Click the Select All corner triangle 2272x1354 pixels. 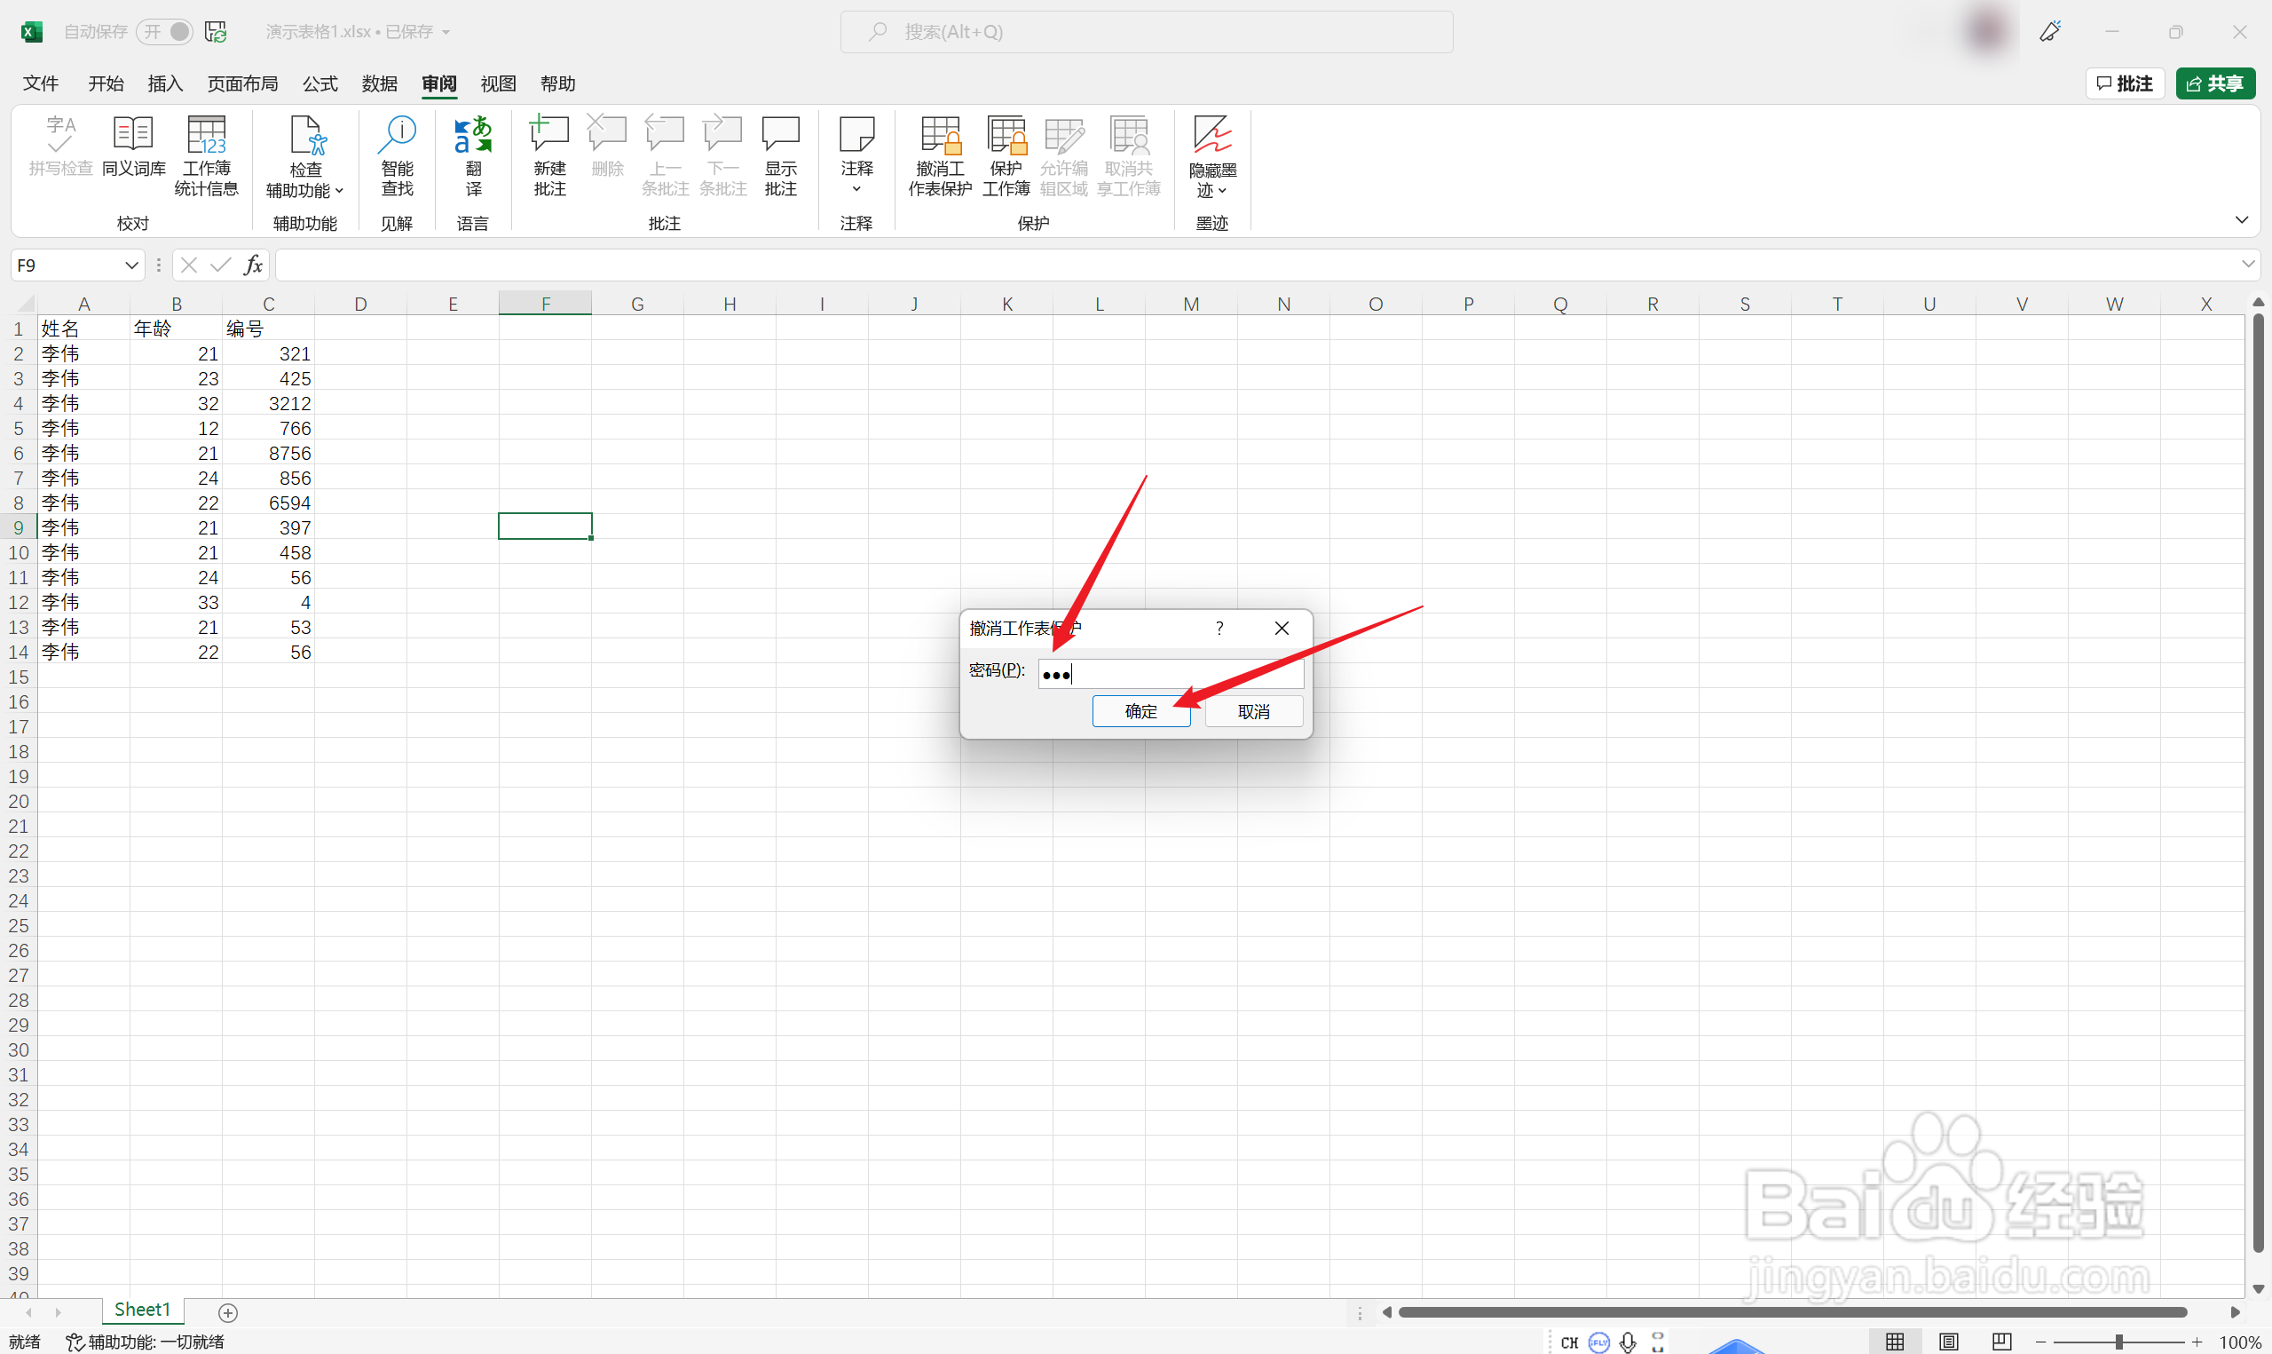click(x=26, y=303)
